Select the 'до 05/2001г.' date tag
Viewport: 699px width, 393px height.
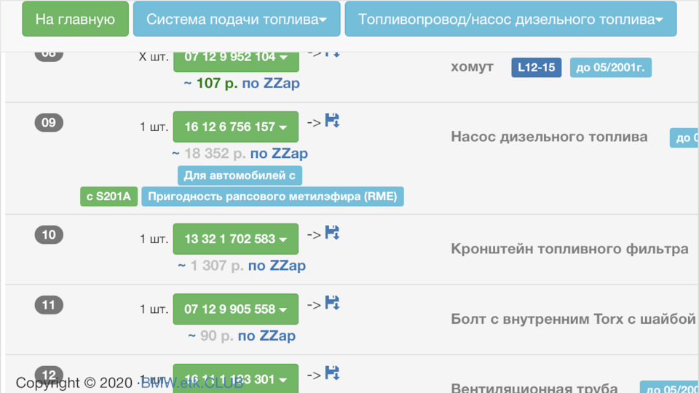coord(610,68)
